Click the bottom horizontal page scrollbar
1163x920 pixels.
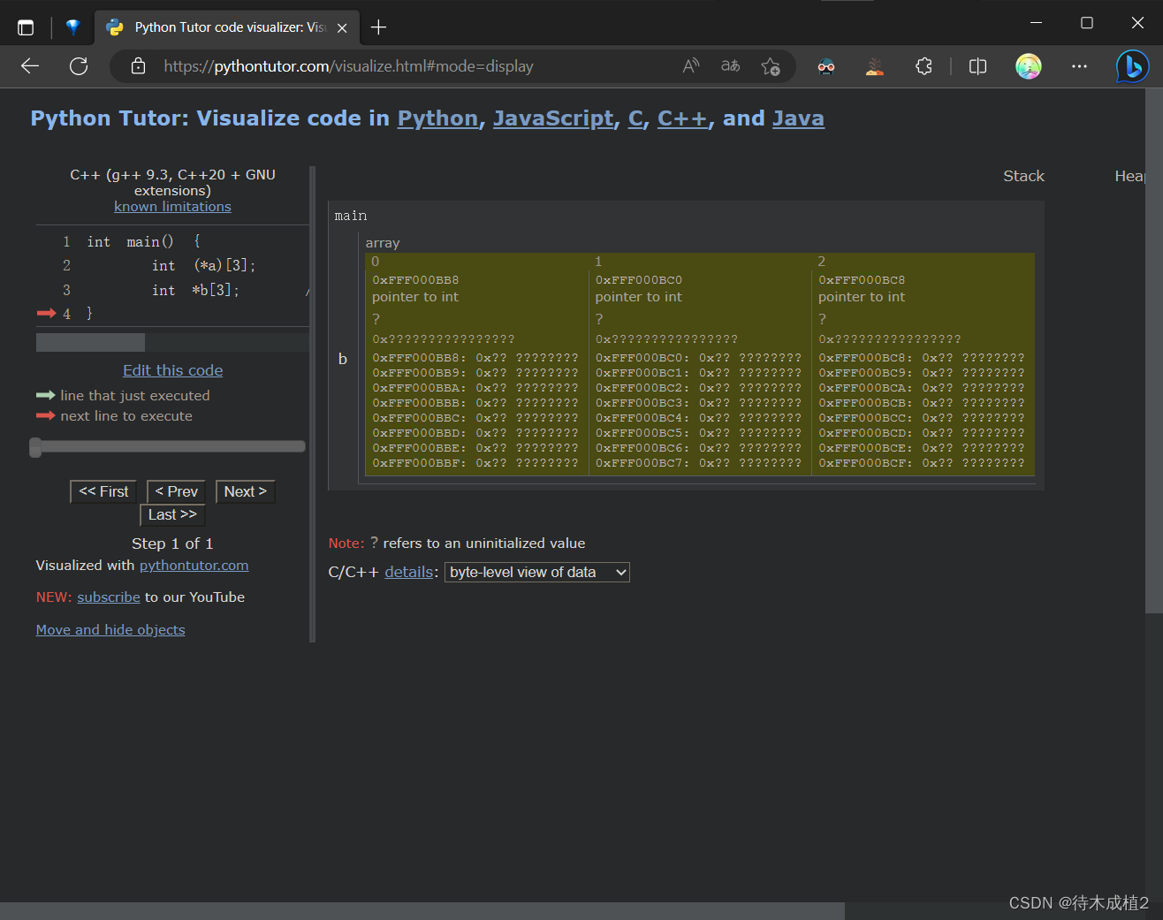[422, 911]
